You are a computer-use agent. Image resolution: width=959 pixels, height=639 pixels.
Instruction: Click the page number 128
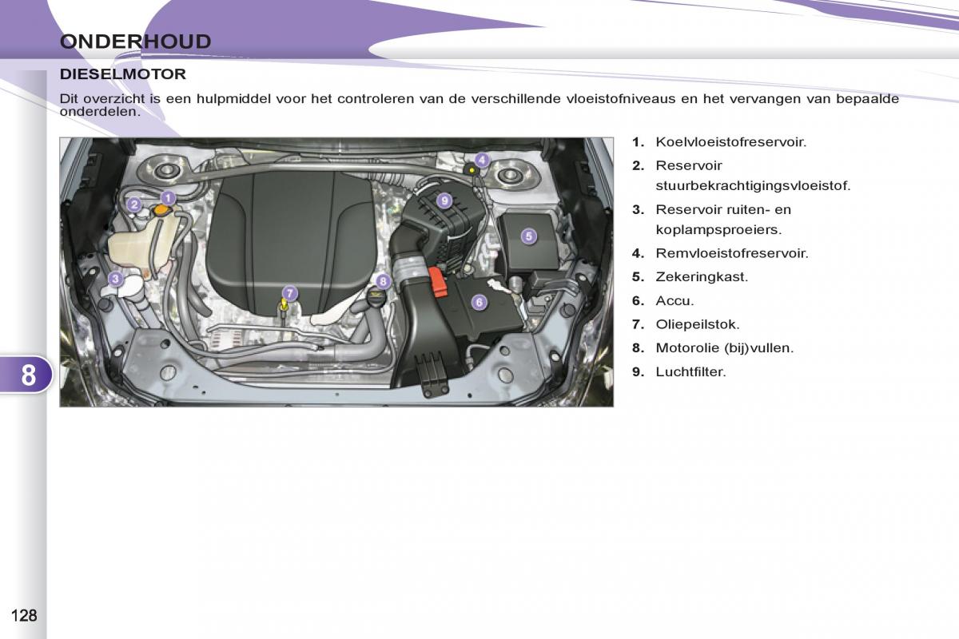(24, 615)
